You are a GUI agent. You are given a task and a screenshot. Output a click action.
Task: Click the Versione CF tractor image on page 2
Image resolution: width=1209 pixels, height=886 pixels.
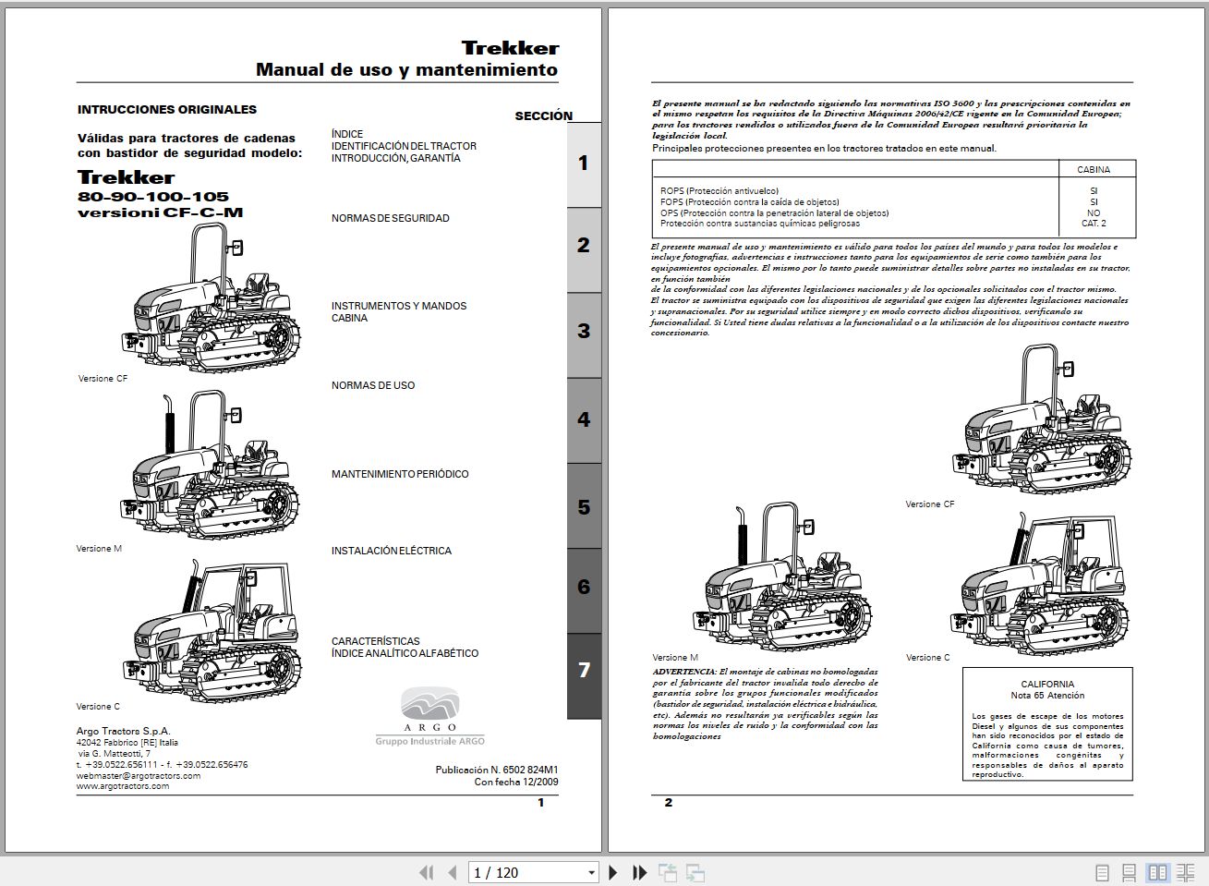pos(1042,420)
